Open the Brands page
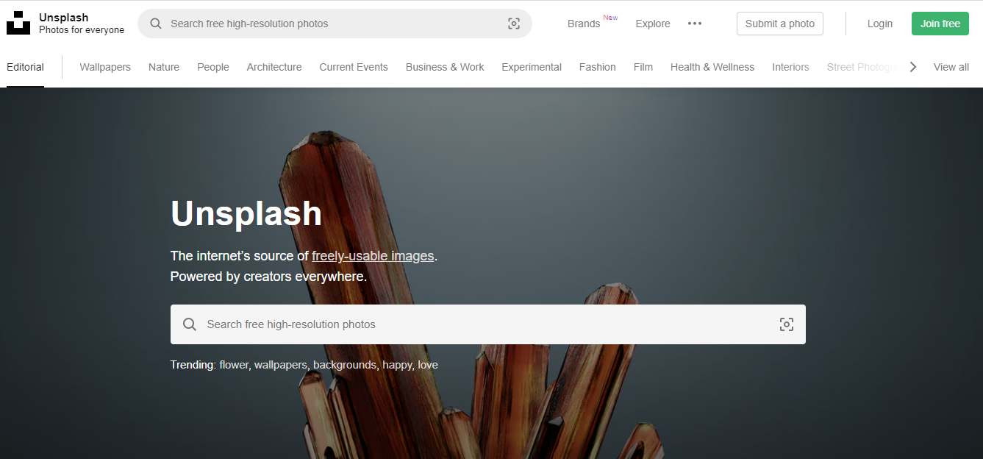The image size is (983, 459). click(584, 24)
